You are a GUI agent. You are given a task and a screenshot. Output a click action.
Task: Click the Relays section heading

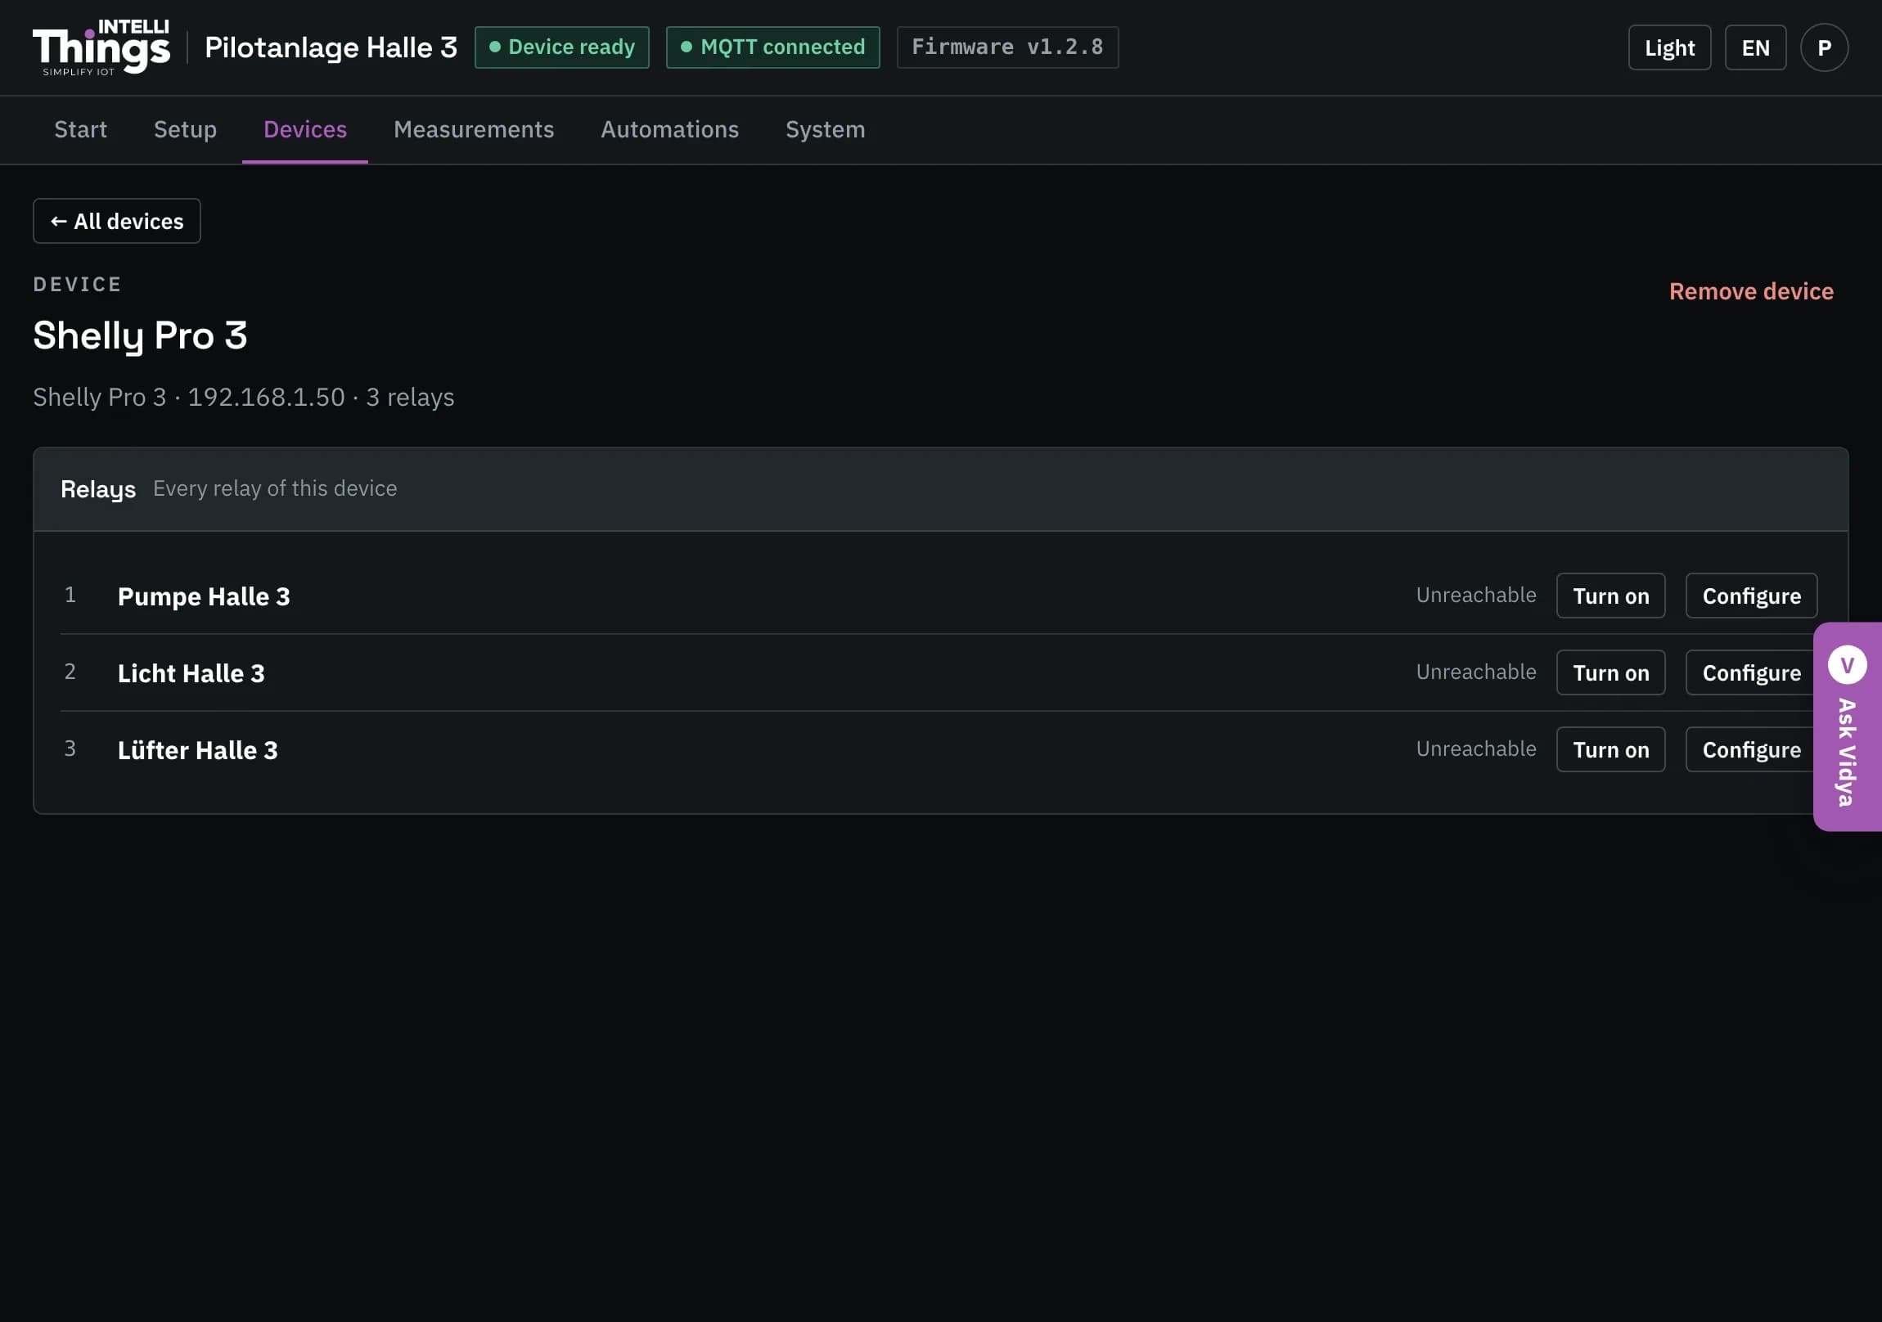point(98,489)
